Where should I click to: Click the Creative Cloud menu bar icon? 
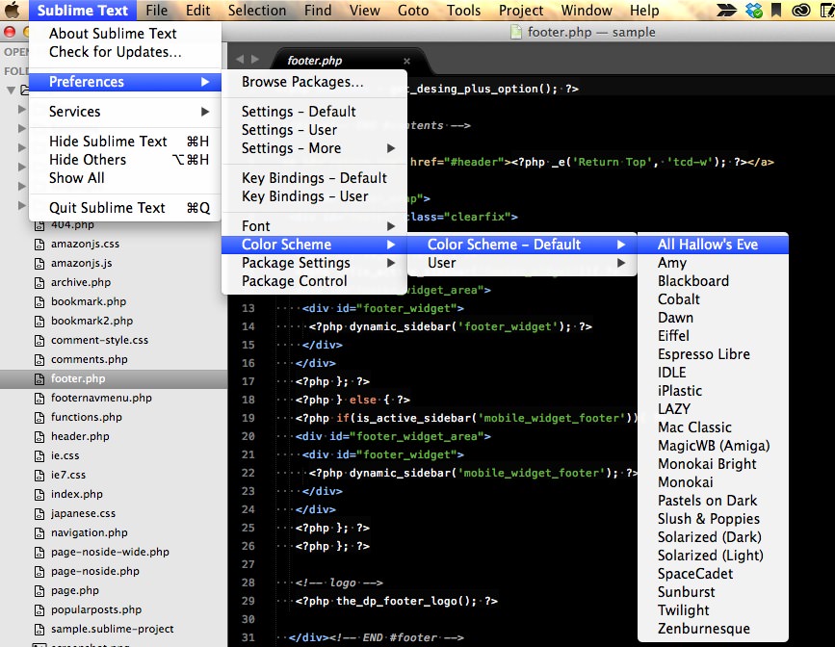click(x=801, y=11)
